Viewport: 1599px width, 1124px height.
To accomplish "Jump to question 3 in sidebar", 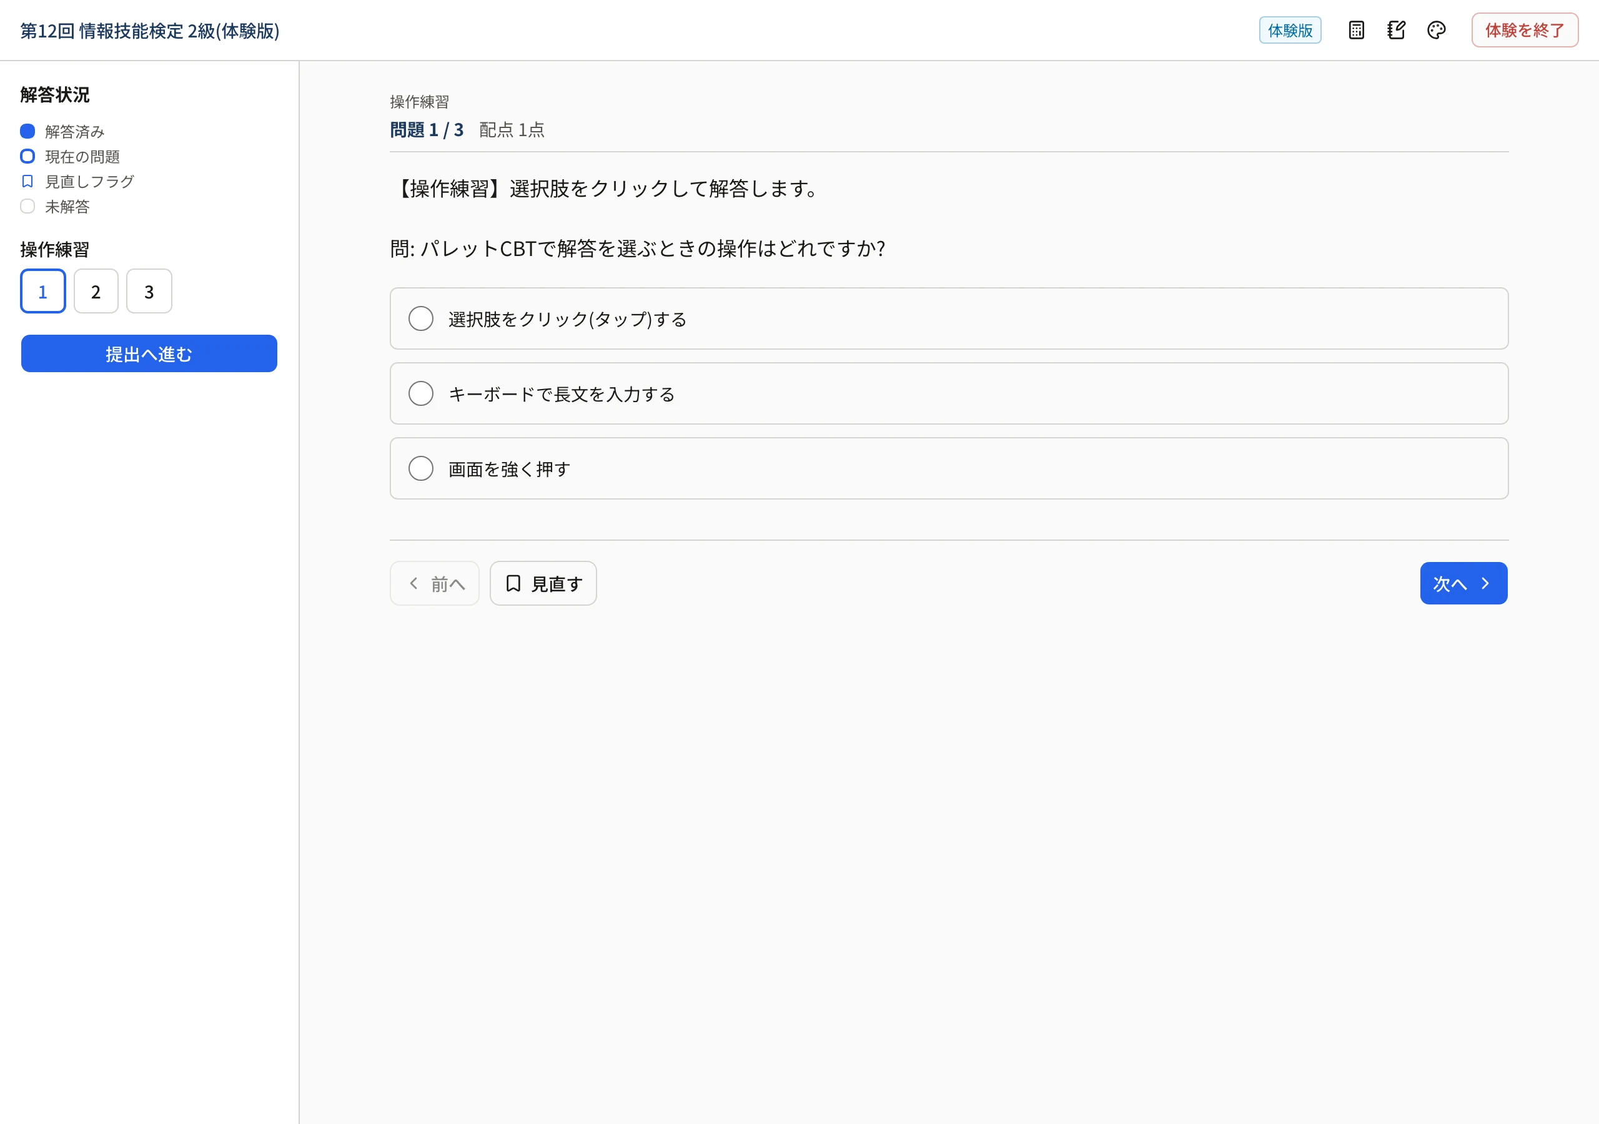I will pos(149,291).
